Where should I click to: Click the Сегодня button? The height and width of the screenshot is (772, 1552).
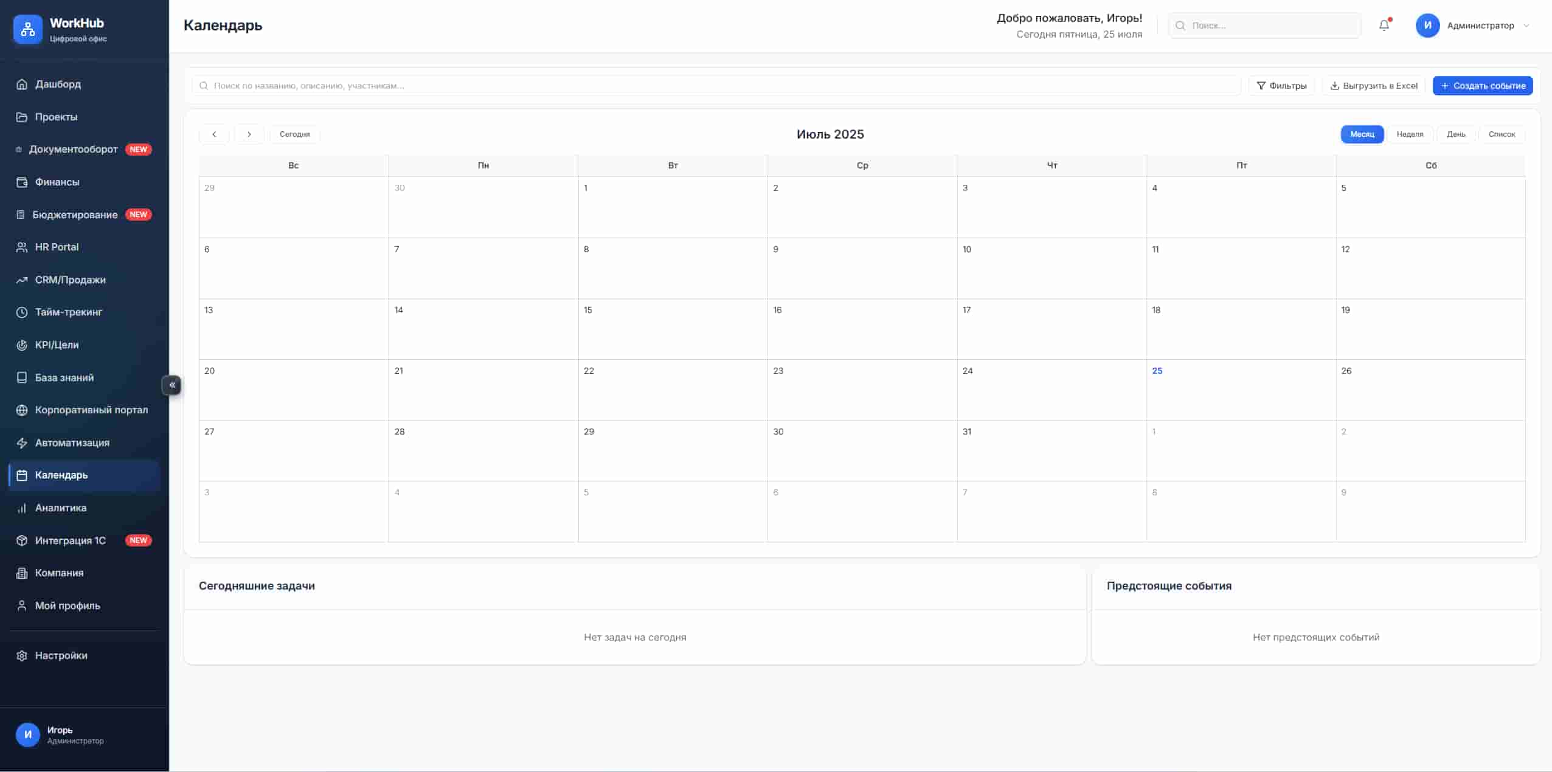pos(294,134)
